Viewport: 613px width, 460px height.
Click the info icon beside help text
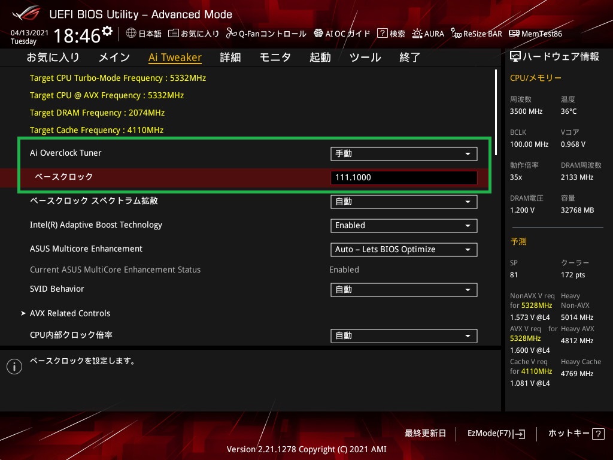tap(14, 367)
